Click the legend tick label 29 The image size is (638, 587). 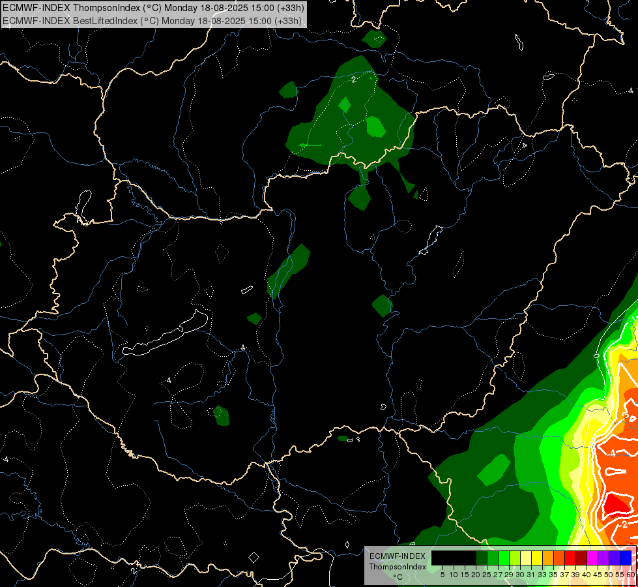tap(509, 575)
